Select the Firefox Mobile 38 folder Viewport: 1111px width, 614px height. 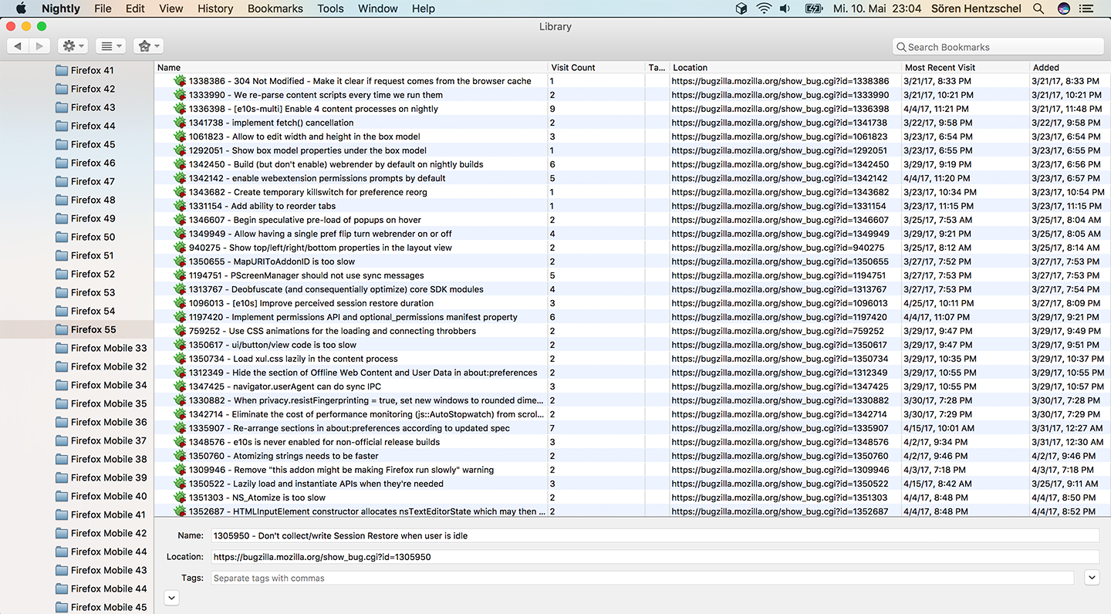[x=108, y=459]
